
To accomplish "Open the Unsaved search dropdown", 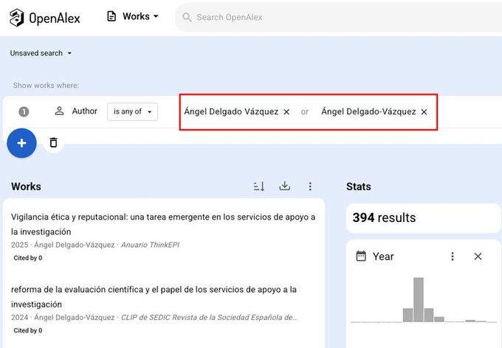I will pos(41,53).
